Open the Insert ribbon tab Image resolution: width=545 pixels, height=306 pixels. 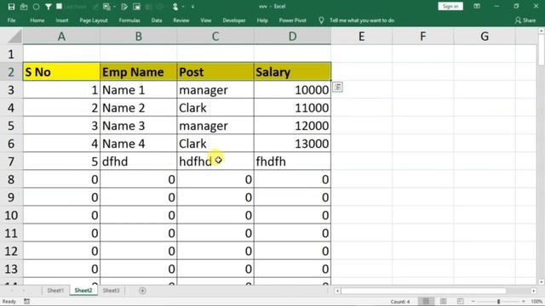pos(62,20)
